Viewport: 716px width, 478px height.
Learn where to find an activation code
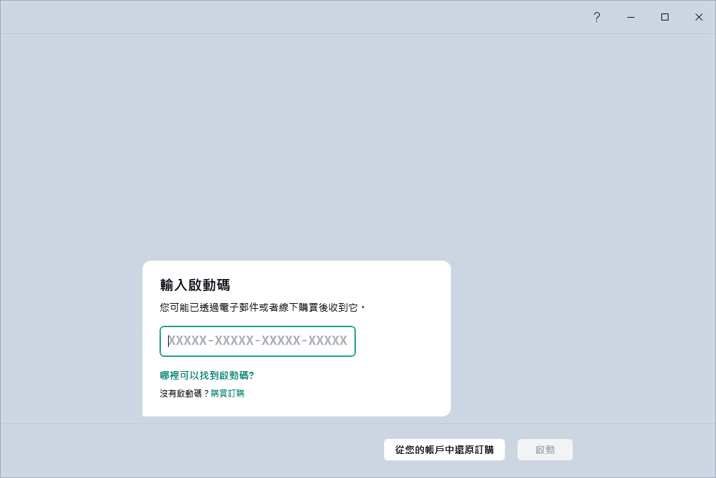[x=207, y=375]
